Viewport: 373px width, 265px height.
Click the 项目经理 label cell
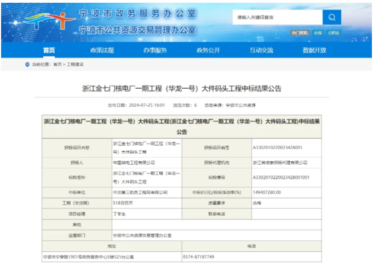[x=77, y=214]
